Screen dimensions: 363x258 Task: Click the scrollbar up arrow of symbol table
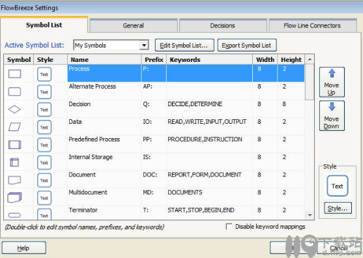click(310, 59)
